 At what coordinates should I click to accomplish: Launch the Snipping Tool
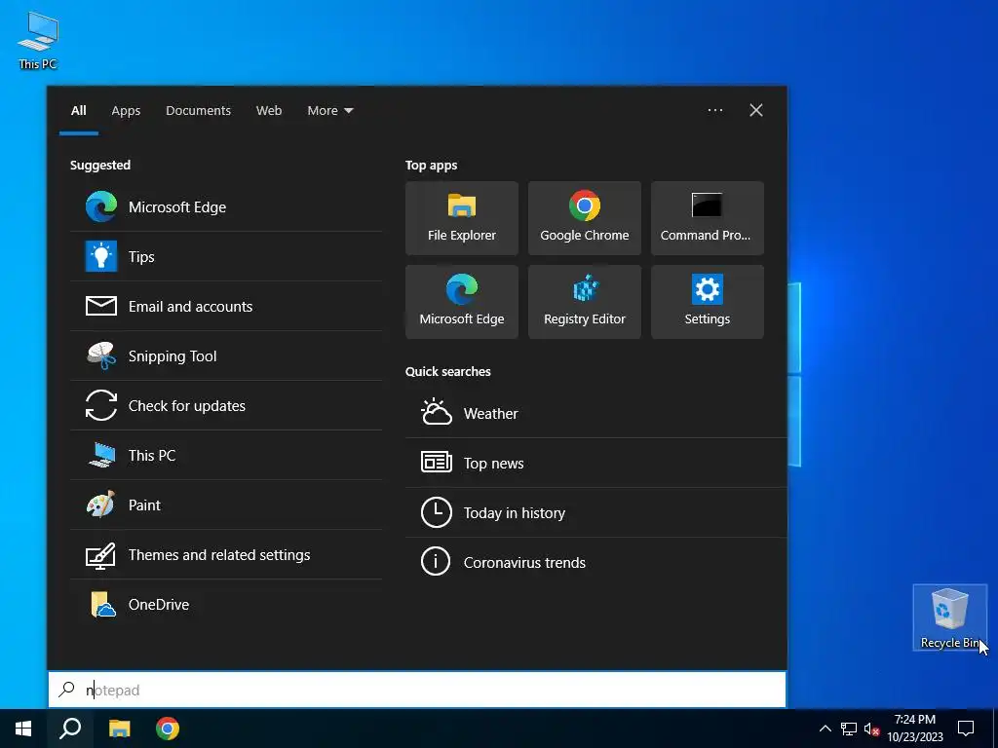point(226,355)
